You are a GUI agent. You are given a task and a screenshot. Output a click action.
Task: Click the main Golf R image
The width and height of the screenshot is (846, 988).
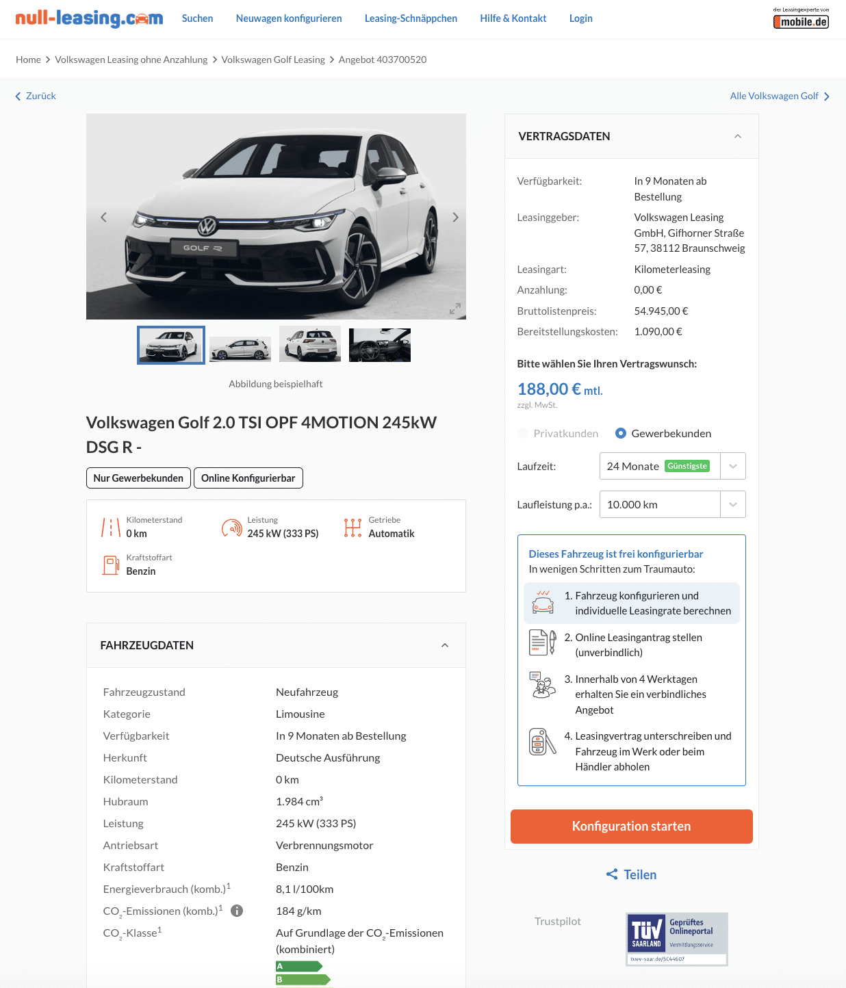276,216
